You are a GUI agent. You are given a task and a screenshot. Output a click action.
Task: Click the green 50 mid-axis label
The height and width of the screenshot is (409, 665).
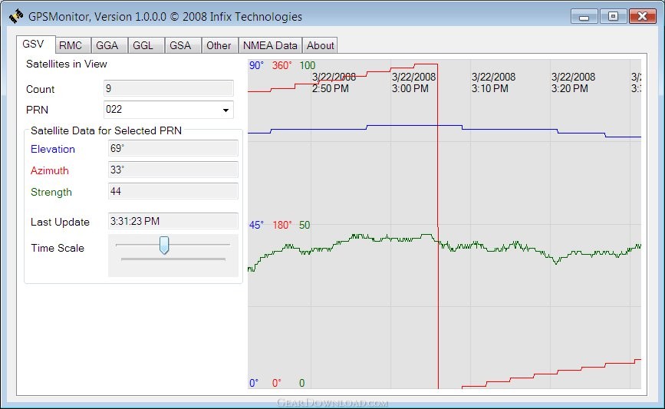tap(305, 225)
